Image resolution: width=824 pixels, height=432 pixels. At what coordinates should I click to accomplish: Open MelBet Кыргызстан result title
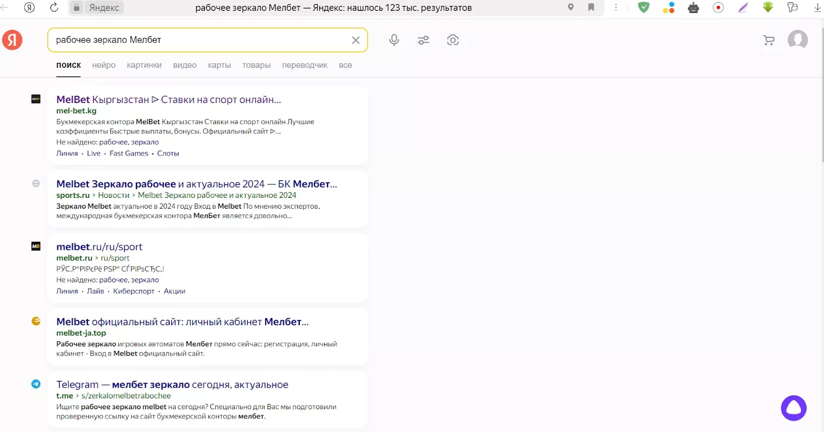pos(169,99)
